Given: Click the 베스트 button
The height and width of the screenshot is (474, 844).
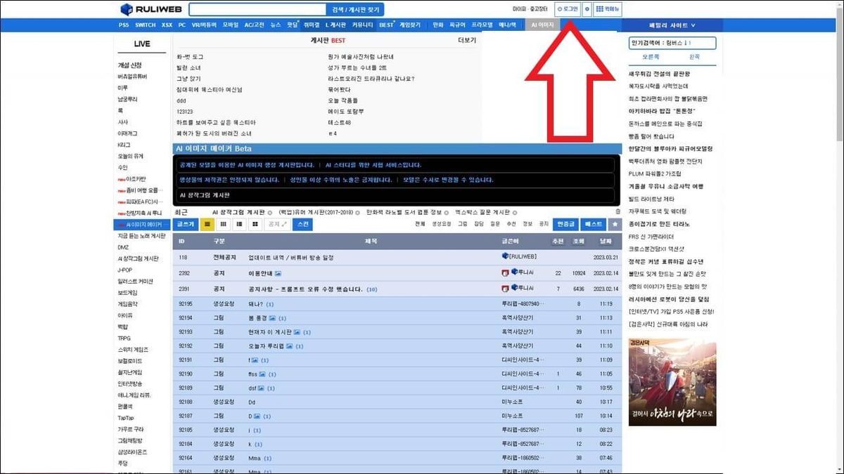Looking at the screenshot, I should [594, 224].
